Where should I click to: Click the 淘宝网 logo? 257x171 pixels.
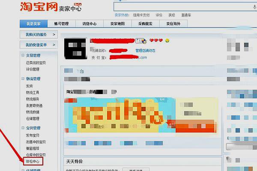[39, 7]
